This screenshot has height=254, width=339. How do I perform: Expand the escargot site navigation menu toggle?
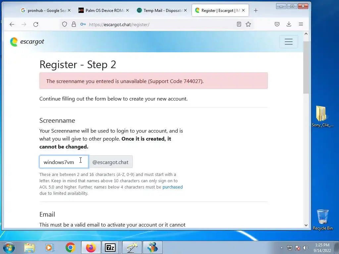(x=289, y=42)
